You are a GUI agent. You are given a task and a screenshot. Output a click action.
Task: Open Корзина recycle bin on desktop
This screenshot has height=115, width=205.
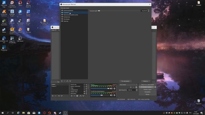[199, 102]
